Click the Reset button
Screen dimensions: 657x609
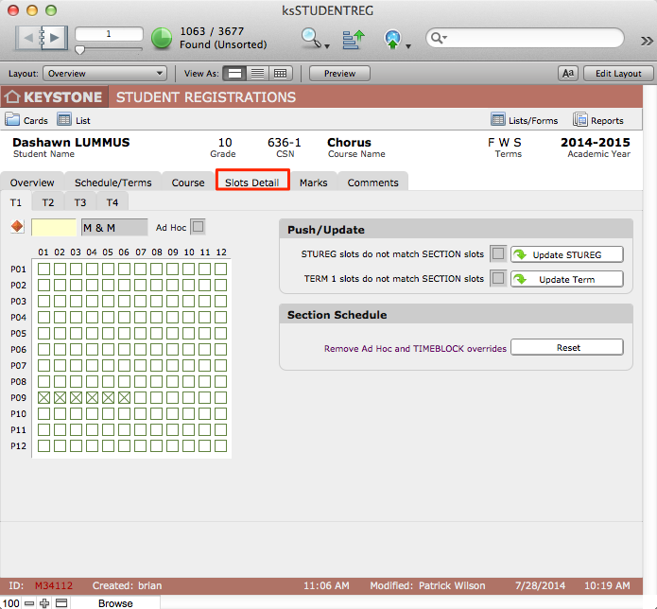567,348
